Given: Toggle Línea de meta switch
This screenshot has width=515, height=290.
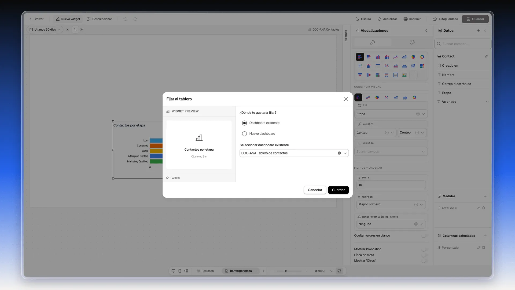Looking at the screenshot, I should point(424,255).
